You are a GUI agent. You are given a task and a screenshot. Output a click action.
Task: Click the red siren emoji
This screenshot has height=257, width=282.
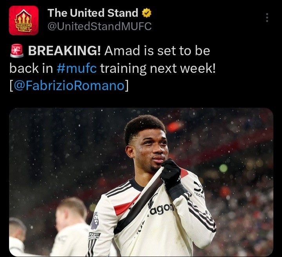click(17, 51)
